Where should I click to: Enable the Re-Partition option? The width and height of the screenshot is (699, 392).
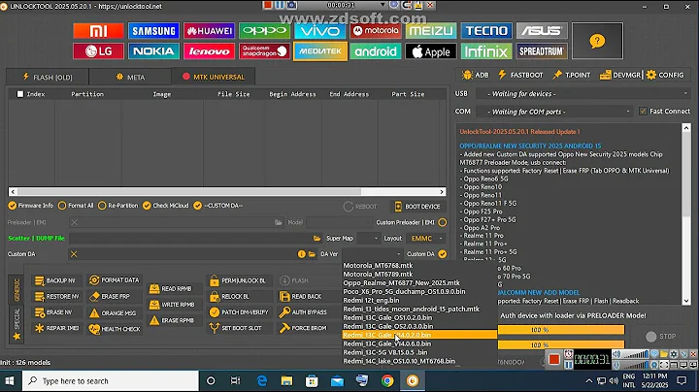click(x=118, y=206)
